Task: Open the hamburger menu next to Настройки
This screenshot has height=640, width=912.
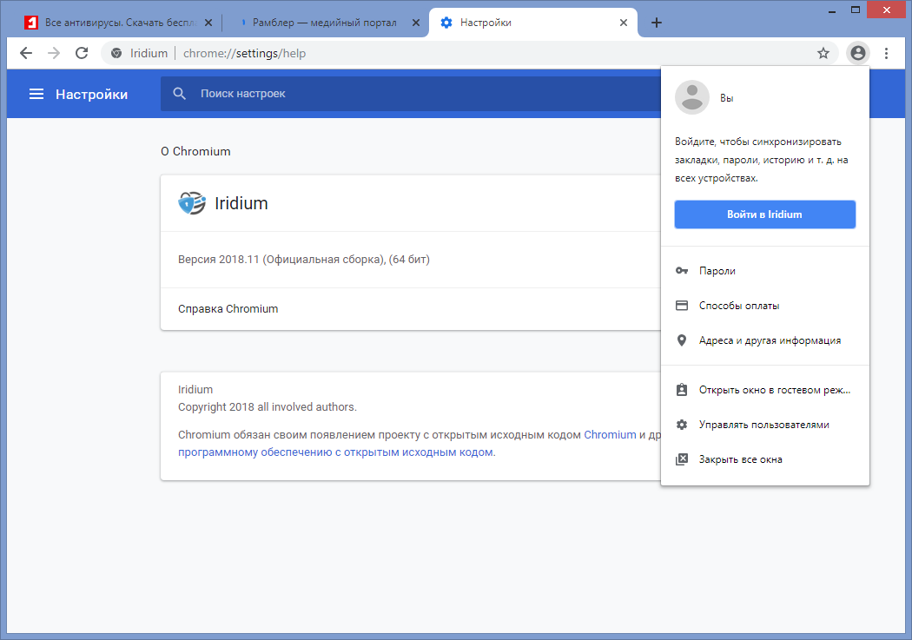Action: pos(36,94)
